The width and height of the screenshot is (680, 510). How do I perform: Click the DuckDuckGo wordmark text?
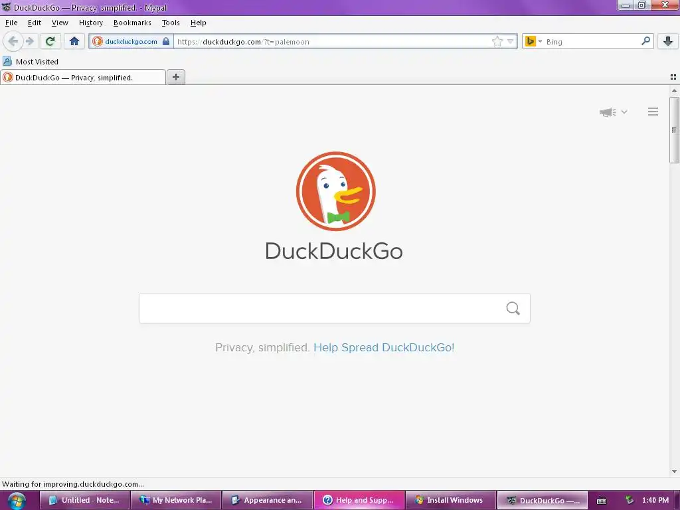click(334, 251)
